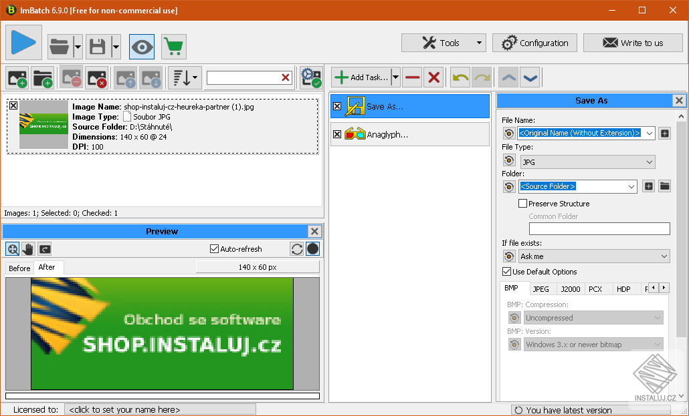Expand the open file list dropdown arrow
The height and width of the screenshot is (416, 689).
(x=78, y=46)
